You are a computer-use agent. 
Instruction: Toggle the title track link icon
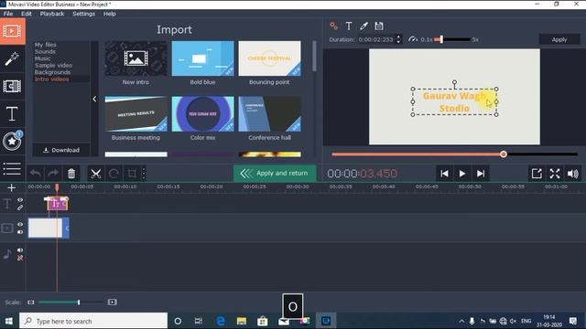click(20, 207)
